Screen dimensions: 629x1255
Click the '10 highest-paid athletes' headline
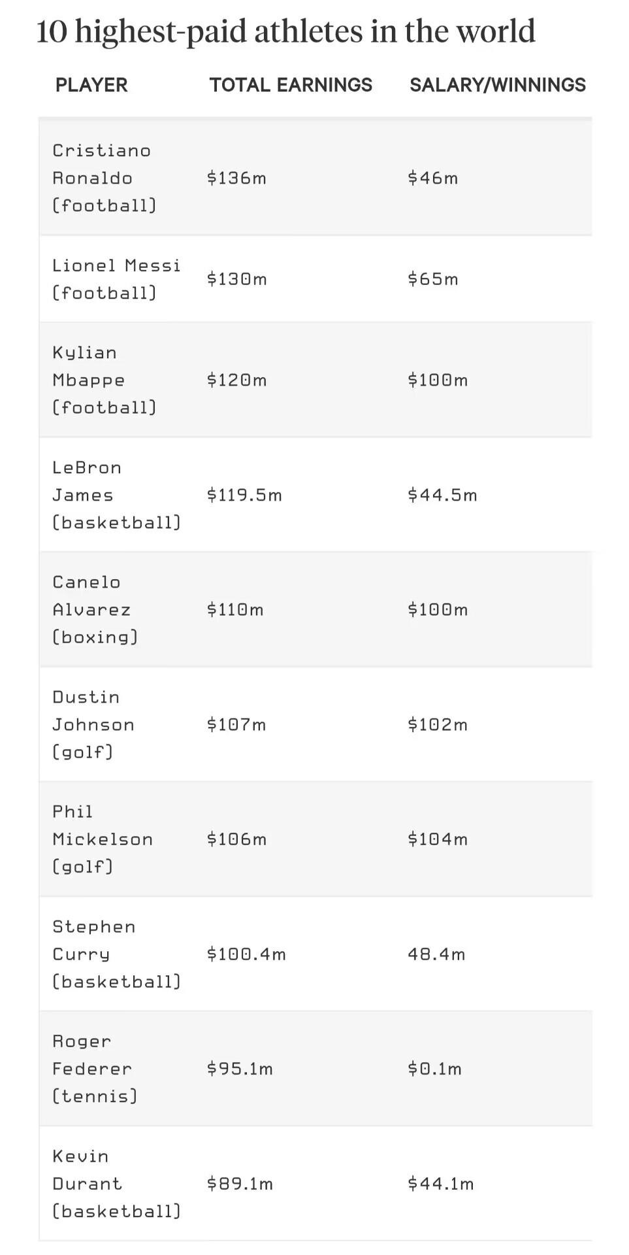coord(285,31)
